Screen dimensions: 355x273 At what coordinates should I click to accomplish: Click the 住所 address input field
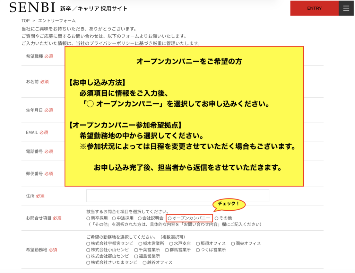(177, 196)
